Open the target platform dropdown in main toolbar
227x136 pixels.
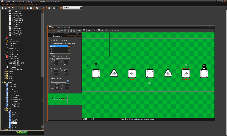coord(81,8)
